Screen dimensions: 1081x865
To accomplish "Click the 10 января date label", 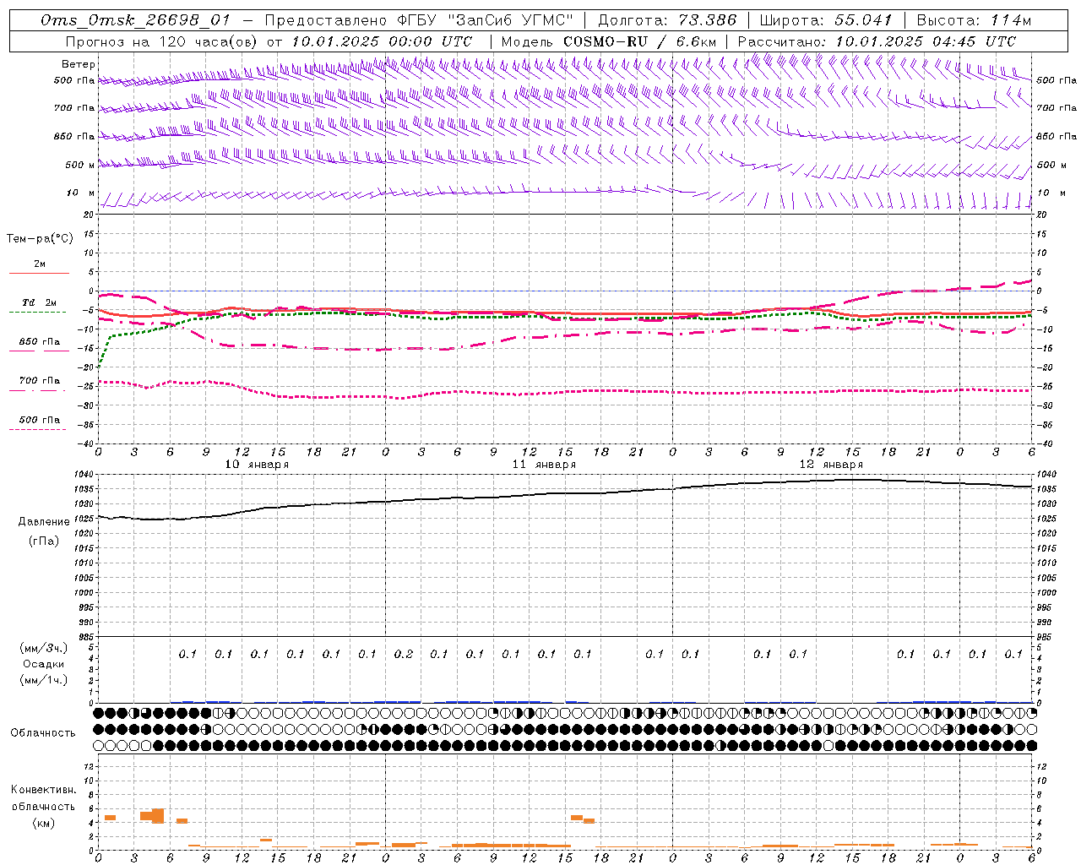I will click(257, 465).
